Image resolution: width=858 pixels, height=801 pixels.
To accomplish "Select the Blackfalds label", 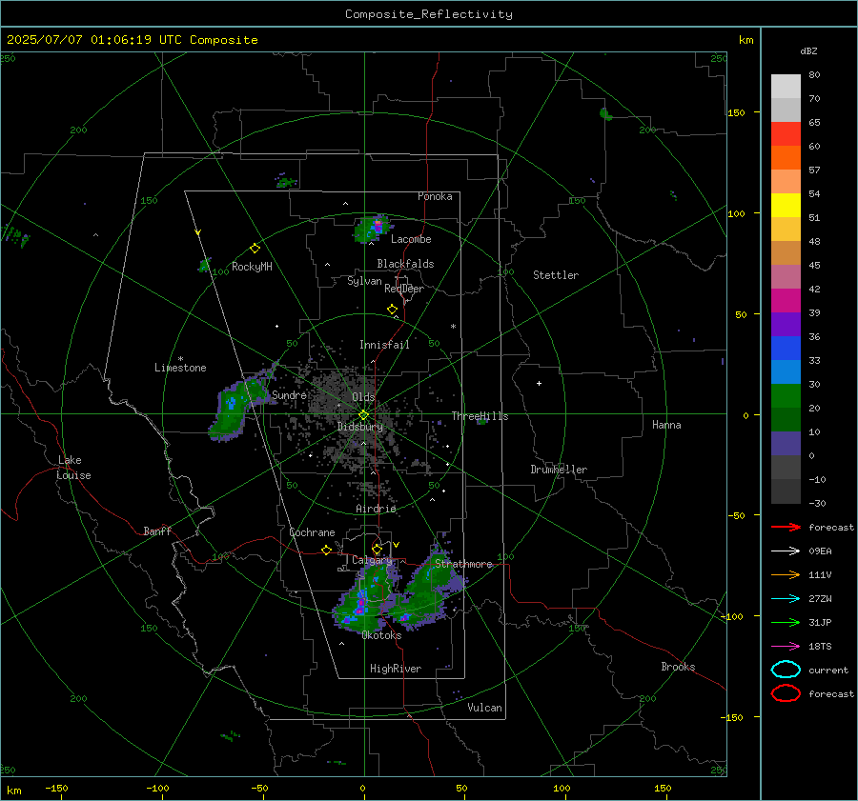I will tap(405, 264).
